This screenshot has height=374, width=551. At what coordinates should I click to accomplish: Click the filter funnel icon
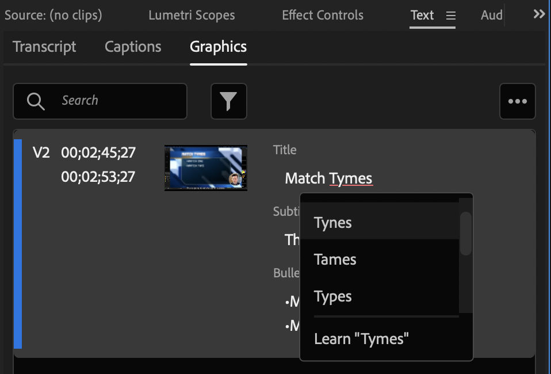click(x=228, y=101)
